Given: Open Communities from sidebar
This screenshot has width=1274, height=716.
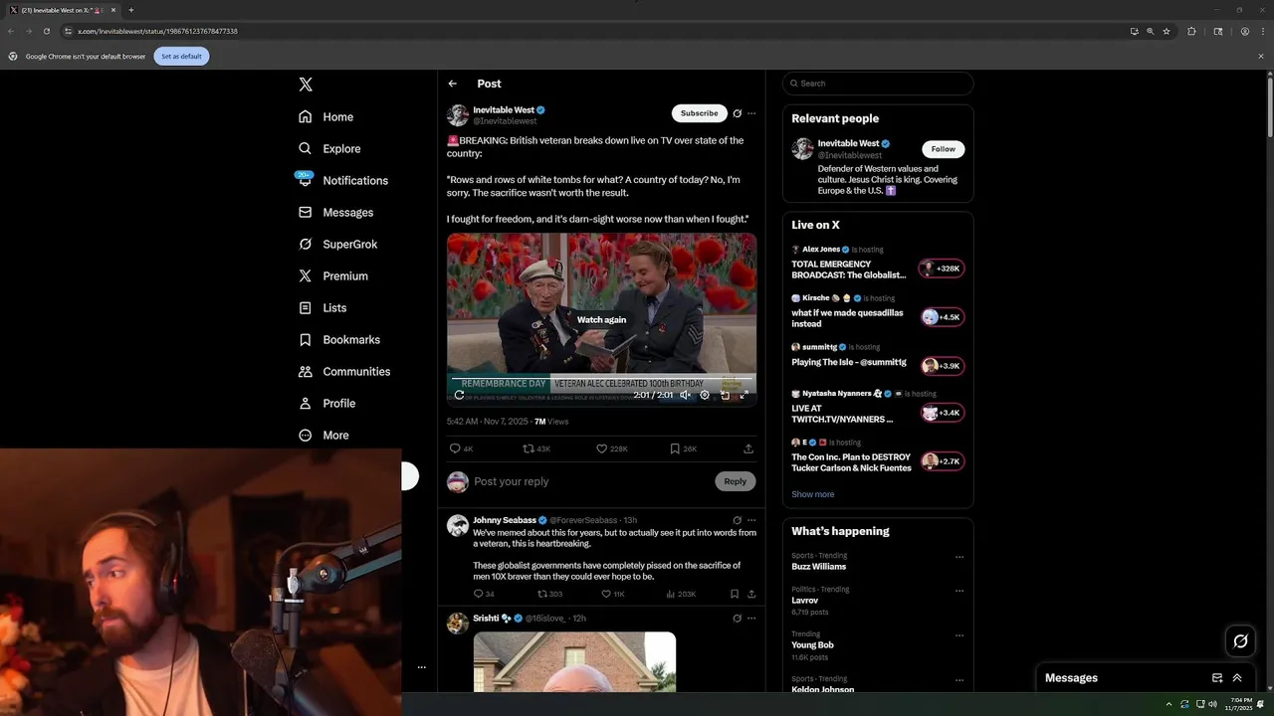Looking at the screenshot, I should tap(344, 371).
